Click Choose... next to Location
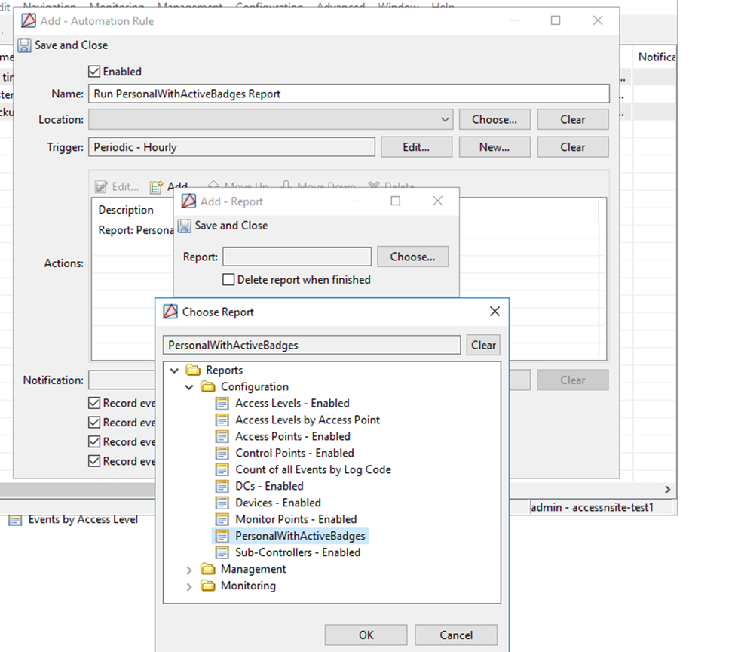 pyautogui.click(x=495, y=120)
